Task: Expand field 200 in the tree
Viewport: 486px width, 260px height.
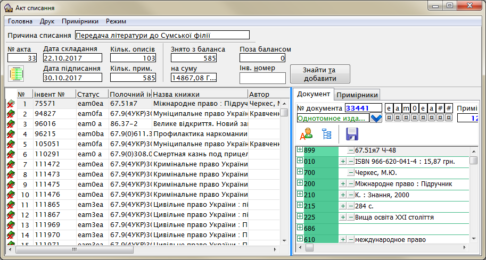Action: (300, 183)
